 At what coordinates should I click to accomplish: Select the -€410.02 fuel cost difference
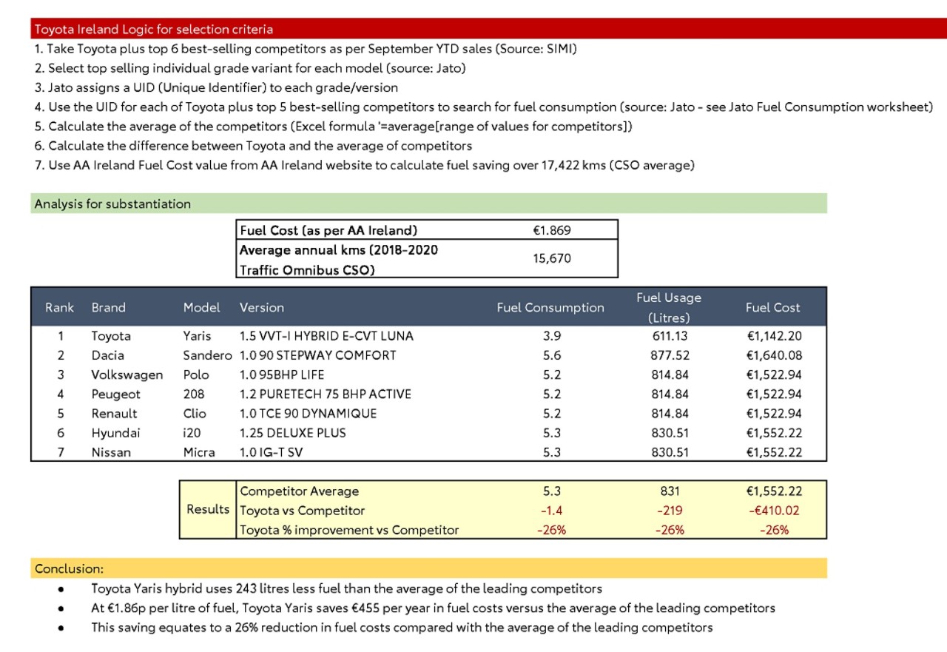pos(774,511)
